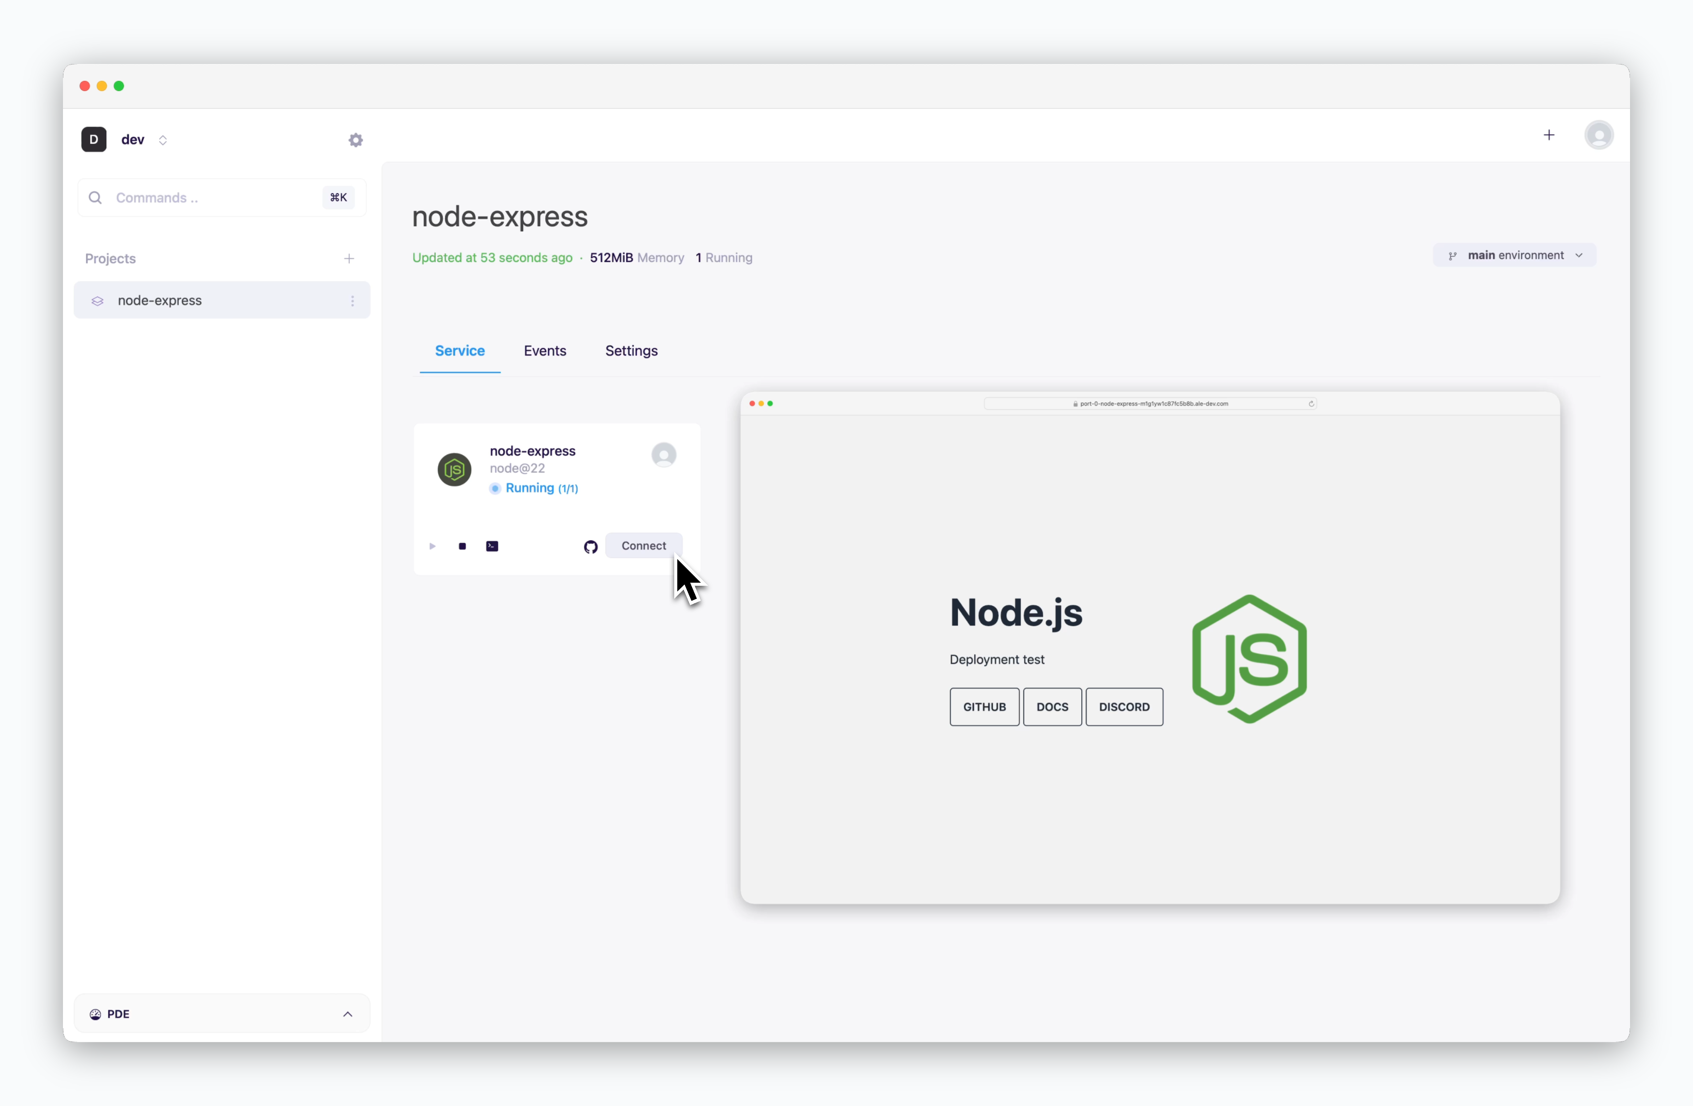Start the service with play icon
This screenshot has width=1693, height=1106.
click(433, 546)
